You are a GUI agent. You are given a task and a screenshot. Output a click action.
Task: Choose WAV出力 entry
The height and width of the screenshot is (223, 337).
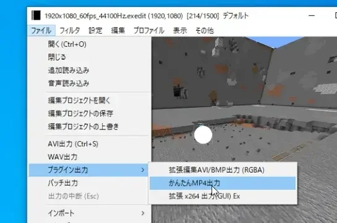point(88,157)
